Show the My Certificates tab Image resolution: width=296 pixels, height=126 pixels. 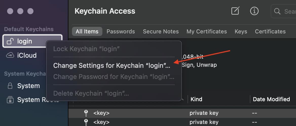click(207, 32)
